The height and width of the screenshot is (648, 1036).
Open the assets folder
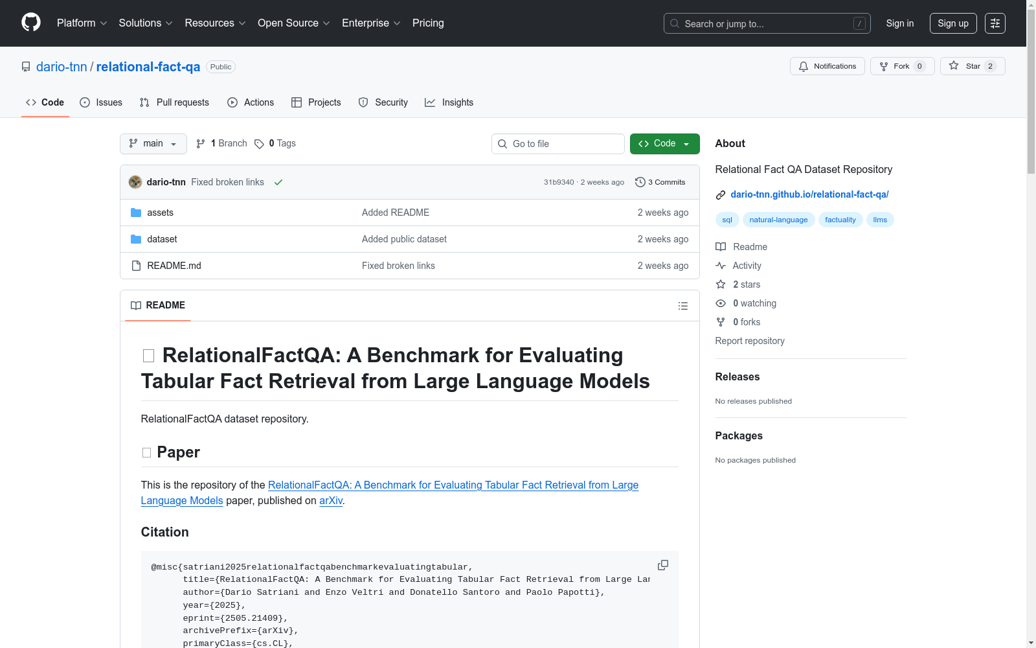[x=160, y=213]
